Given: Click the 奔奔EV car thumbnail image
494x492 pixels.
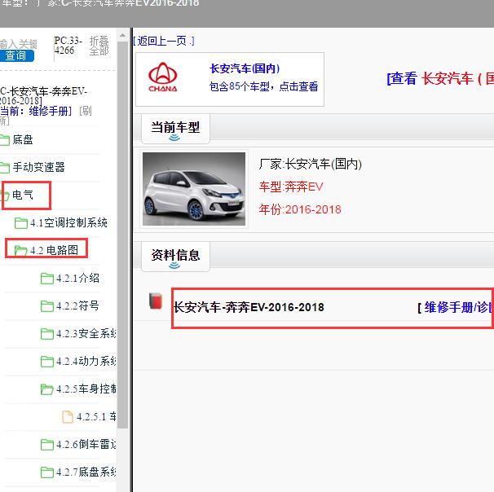Looking at the screenshot, I should point(194,189).
